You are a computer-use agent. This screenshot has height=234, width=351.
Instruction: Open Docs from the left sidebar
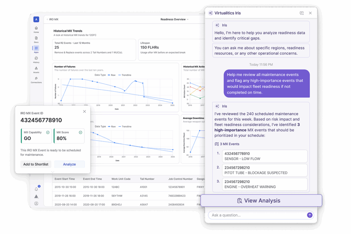(x=36, y=38)
